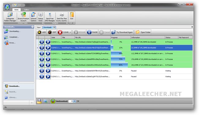Click the quick access toolbar icon

[15, 5]
